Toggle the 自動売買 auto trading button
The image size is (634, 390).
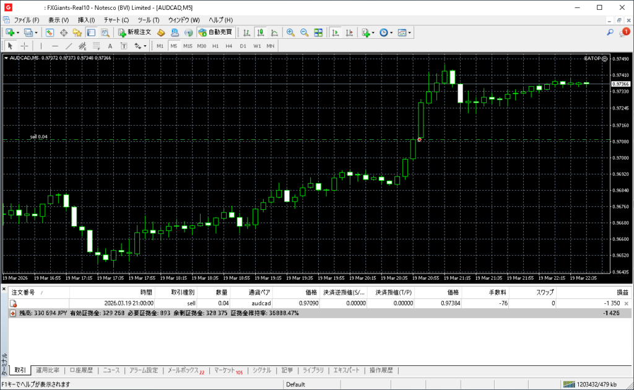point(215,32)
